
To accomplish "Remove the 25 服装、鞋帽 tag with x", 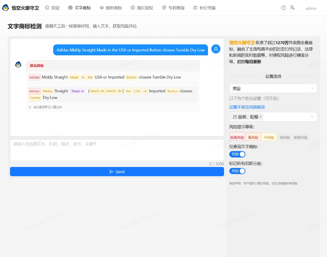I will [261, 117].
